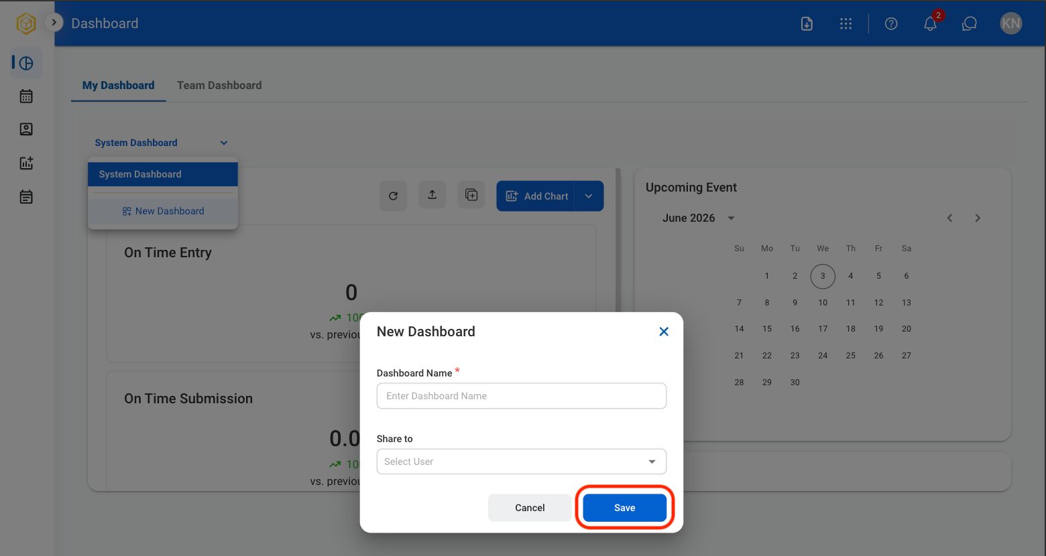Open the dashboard pie chart sidebar icon
This screenshot has width=1046, height=556.
pyautogui.click(x=26, y=63)
